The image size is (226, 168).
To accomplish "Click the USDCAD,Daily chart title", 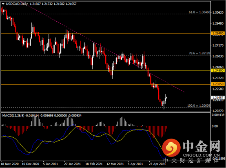I will [x=17, y=4].
